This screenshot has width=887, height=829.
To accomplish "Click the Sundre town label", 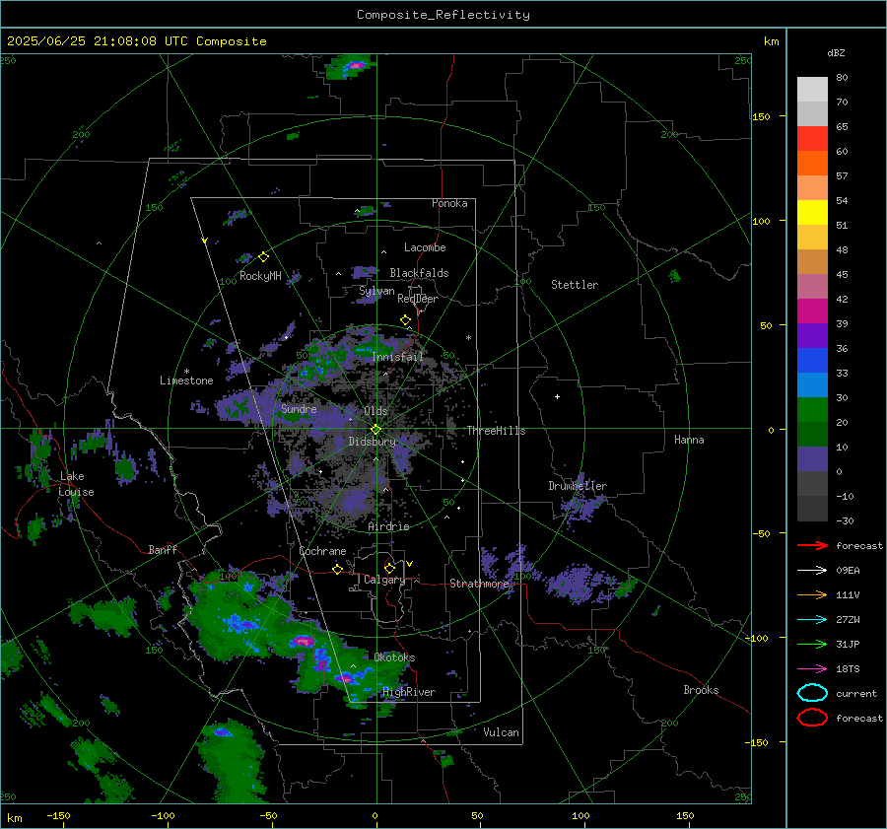I will [299, 409].
